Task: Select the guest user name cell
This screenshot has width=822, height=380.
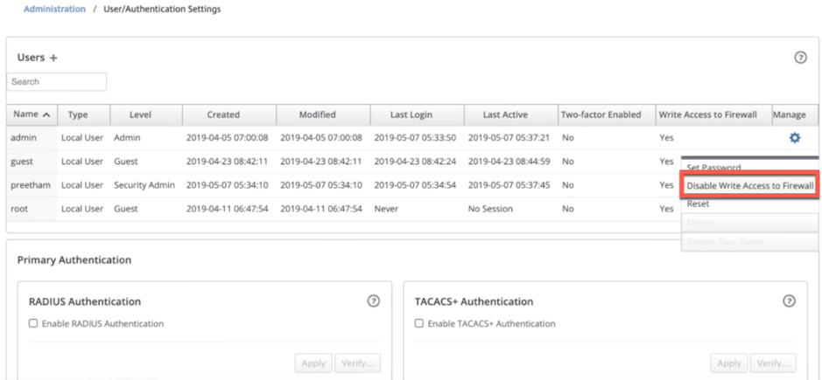Action: [32, 162]
